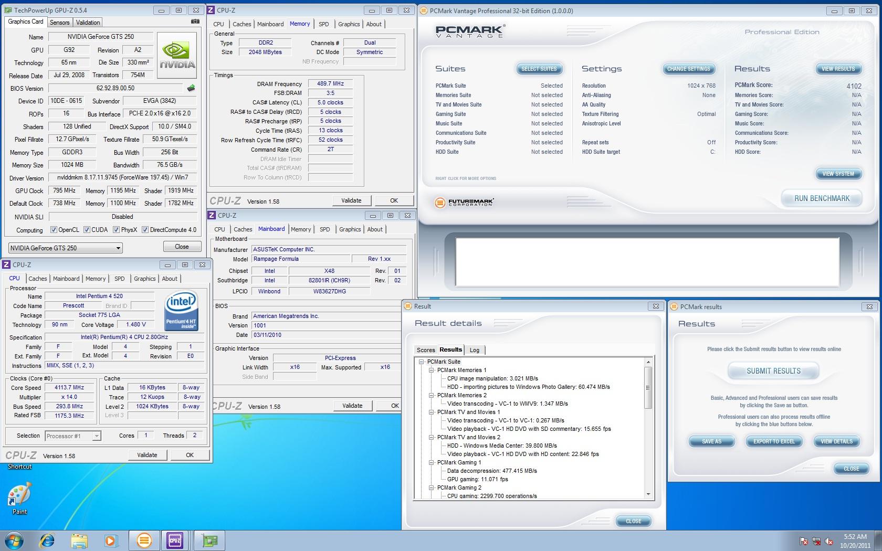Click the GPU Name field NVIDIA GeForce GTS 250

[101, 37]
